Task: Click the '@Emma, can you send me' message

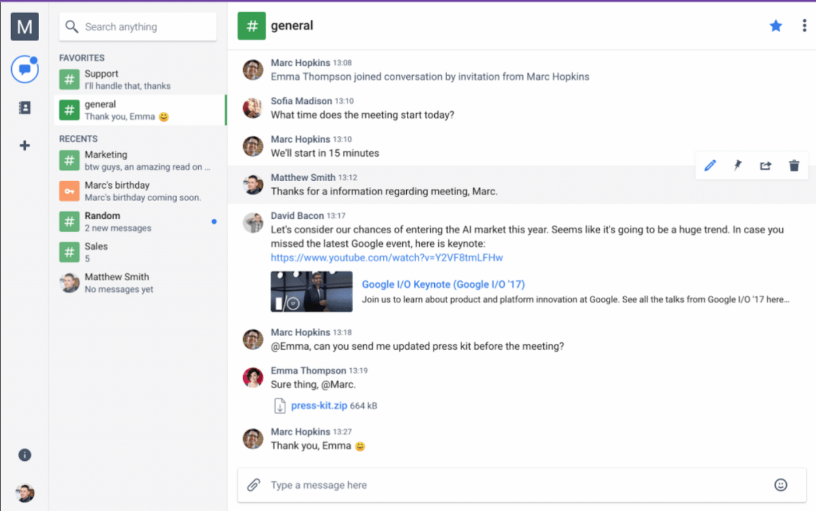Action: coord(417,346)
